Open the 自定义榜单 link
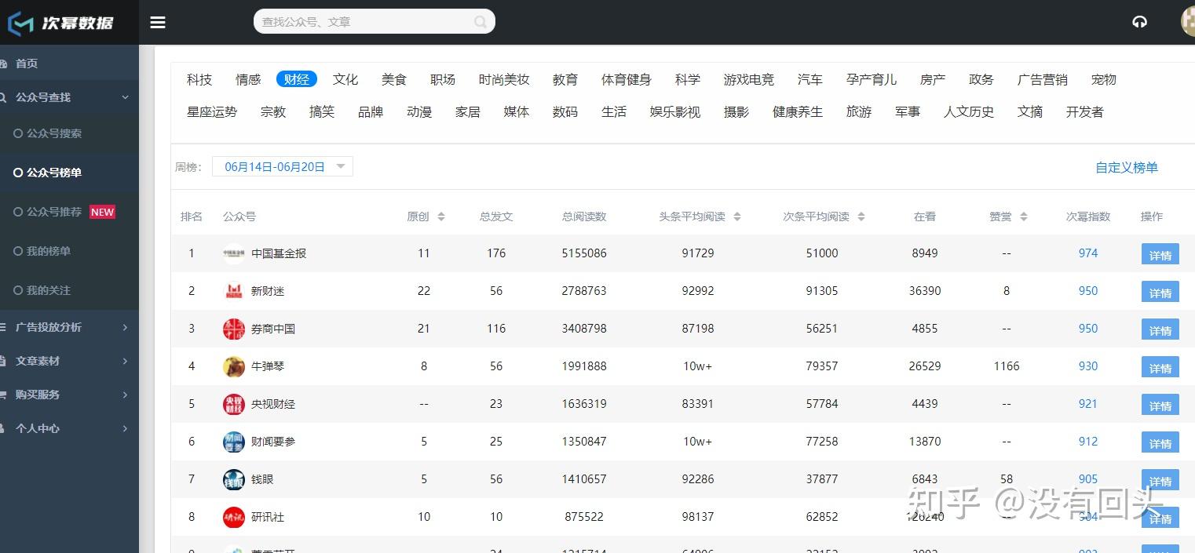This screenshot has width=1195, height=553. point(1127,167)
